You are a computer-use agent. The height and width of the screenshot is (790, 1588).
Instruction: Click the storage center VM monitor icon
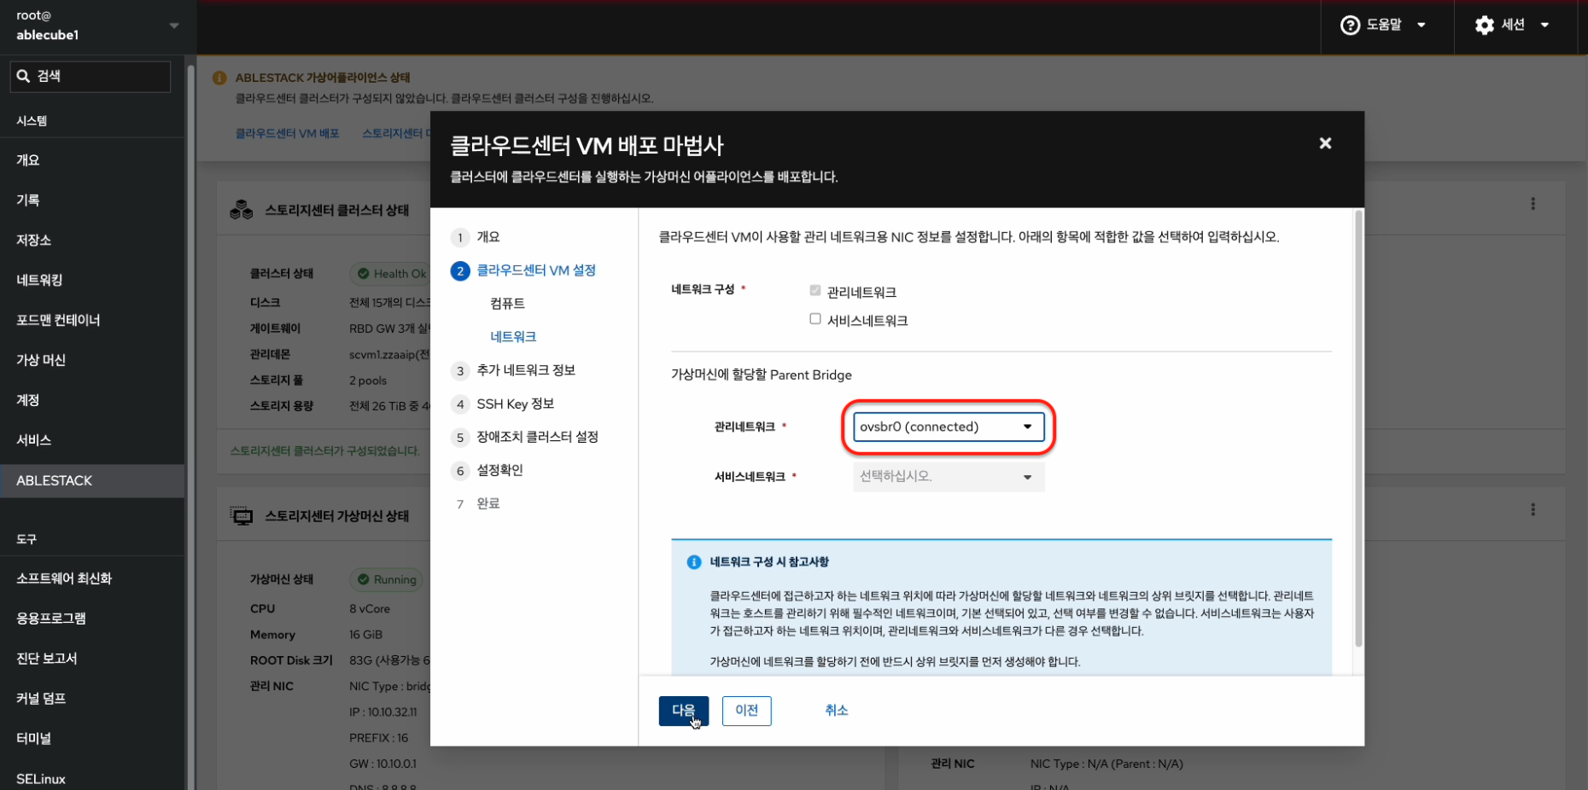242,516
